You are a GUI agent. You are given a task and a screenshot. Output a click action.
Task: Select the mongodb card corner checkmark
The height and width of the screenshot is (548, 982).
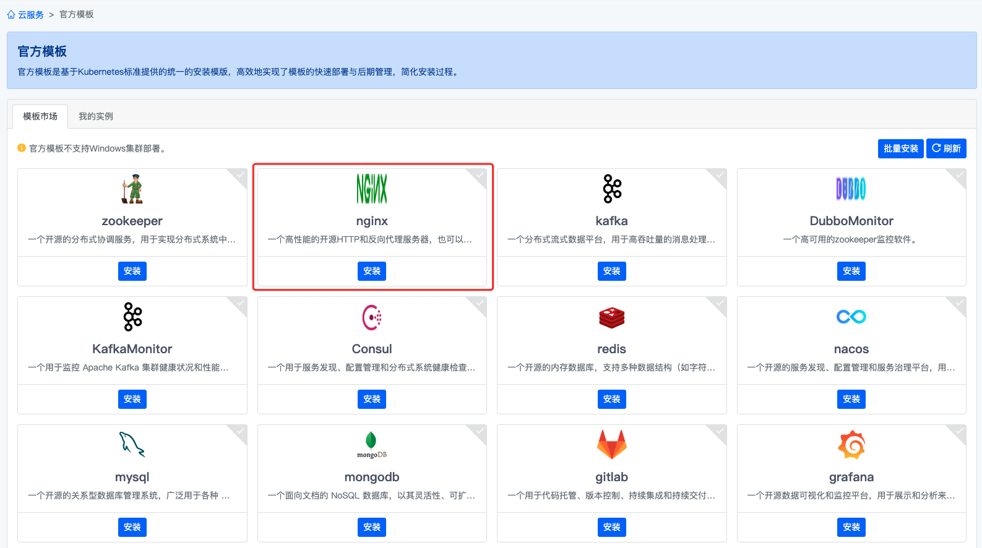point(480,432)
